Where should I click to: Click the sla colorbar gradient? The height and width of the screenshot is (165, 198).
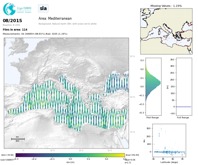click(x=70, y=155)
